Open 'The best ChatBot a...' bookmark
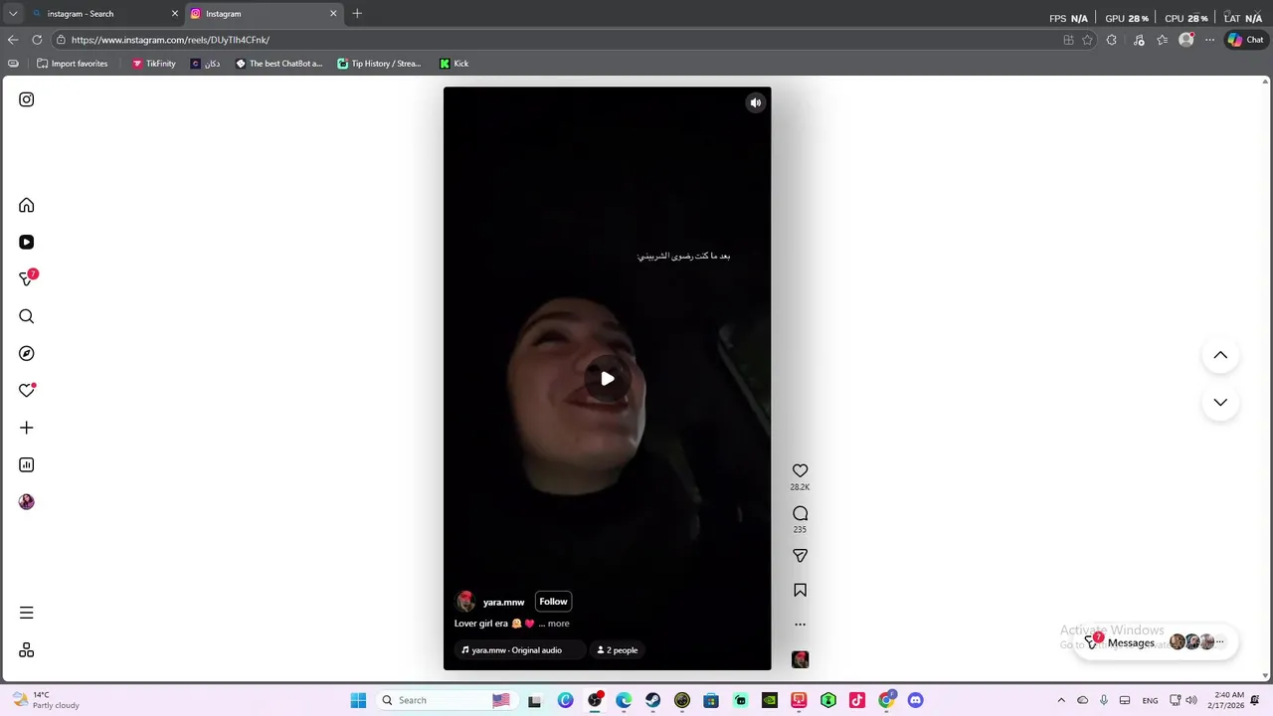1273x716 pixels. point(278,64)
